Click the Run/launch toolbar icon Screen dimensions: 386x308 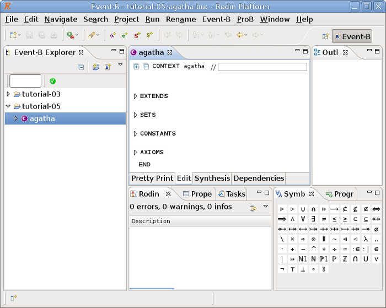pyautogui.click(x=71, y=35)
